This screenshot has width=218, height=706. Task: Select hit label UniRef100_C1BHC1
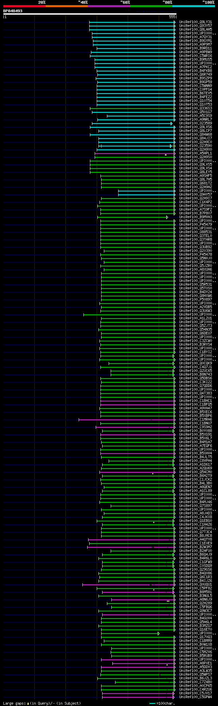[196, 401]
